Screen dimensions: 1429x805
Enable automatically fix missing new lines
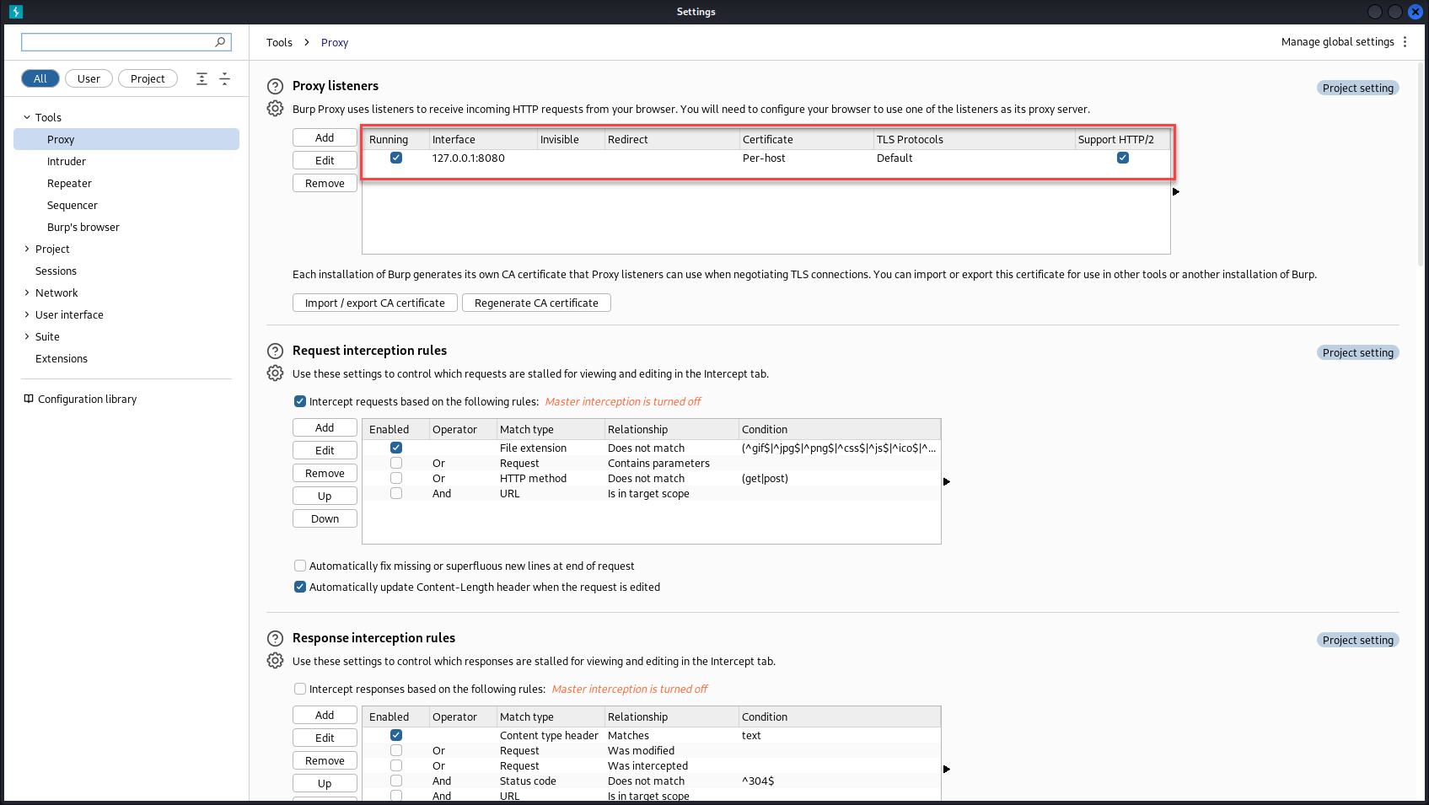tap(300, 566)
